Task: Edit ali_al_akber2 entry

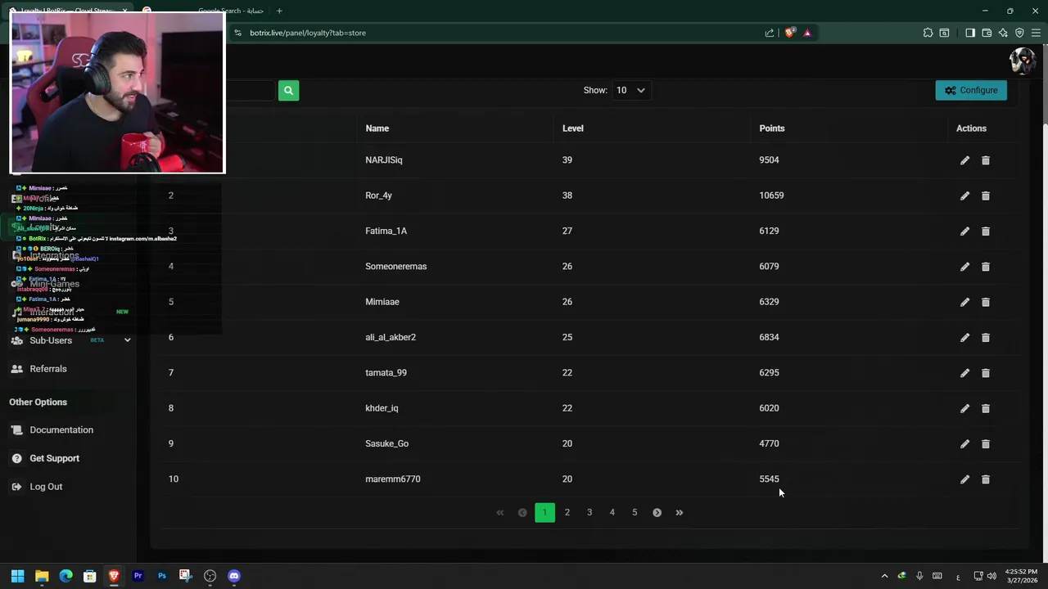Action: 964,338
